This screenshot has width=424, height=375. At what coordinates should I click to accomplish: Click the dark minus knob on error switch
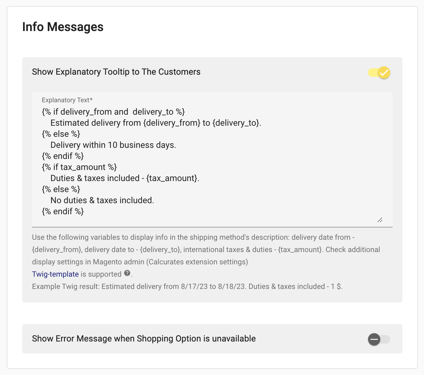point(374,339)
